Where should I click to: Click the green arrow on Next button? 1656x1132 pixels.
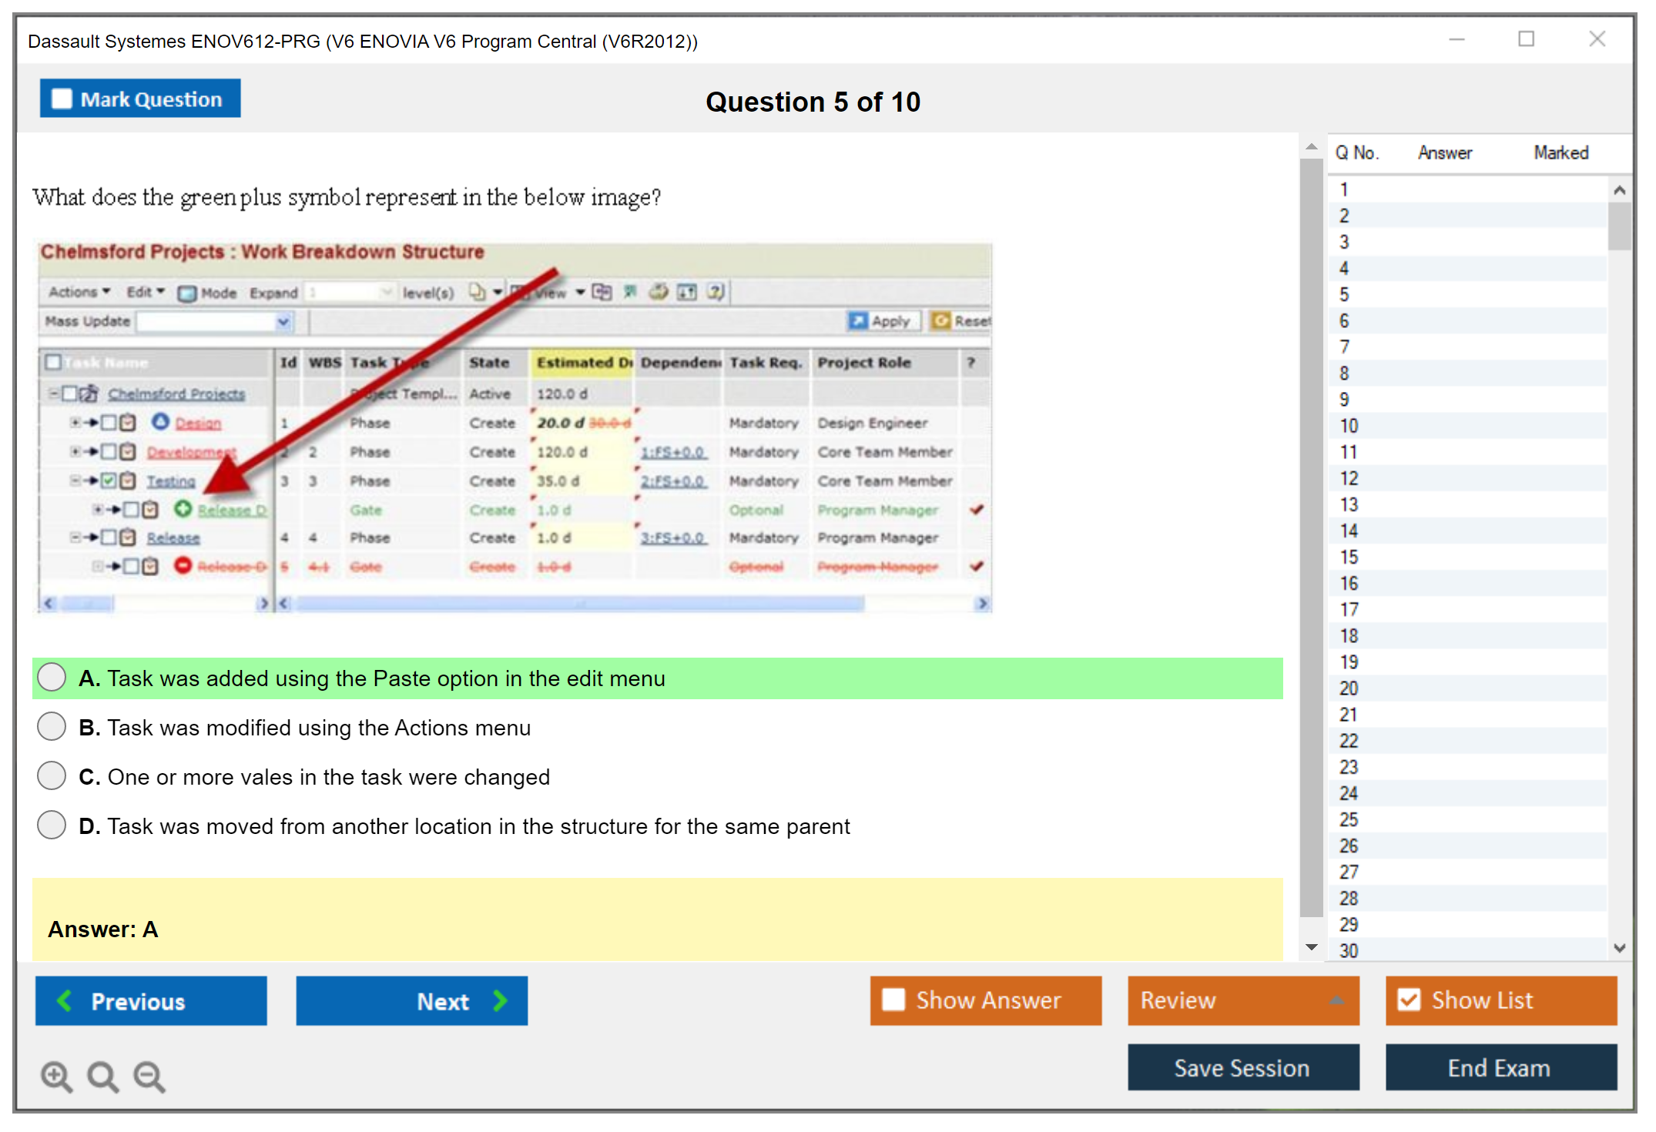pos(501,1000)
